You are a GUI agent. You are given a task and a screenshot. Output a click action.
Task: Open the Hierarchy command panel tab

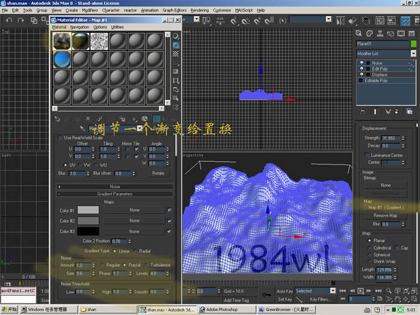pyautogui.click(x=380, y=34)
